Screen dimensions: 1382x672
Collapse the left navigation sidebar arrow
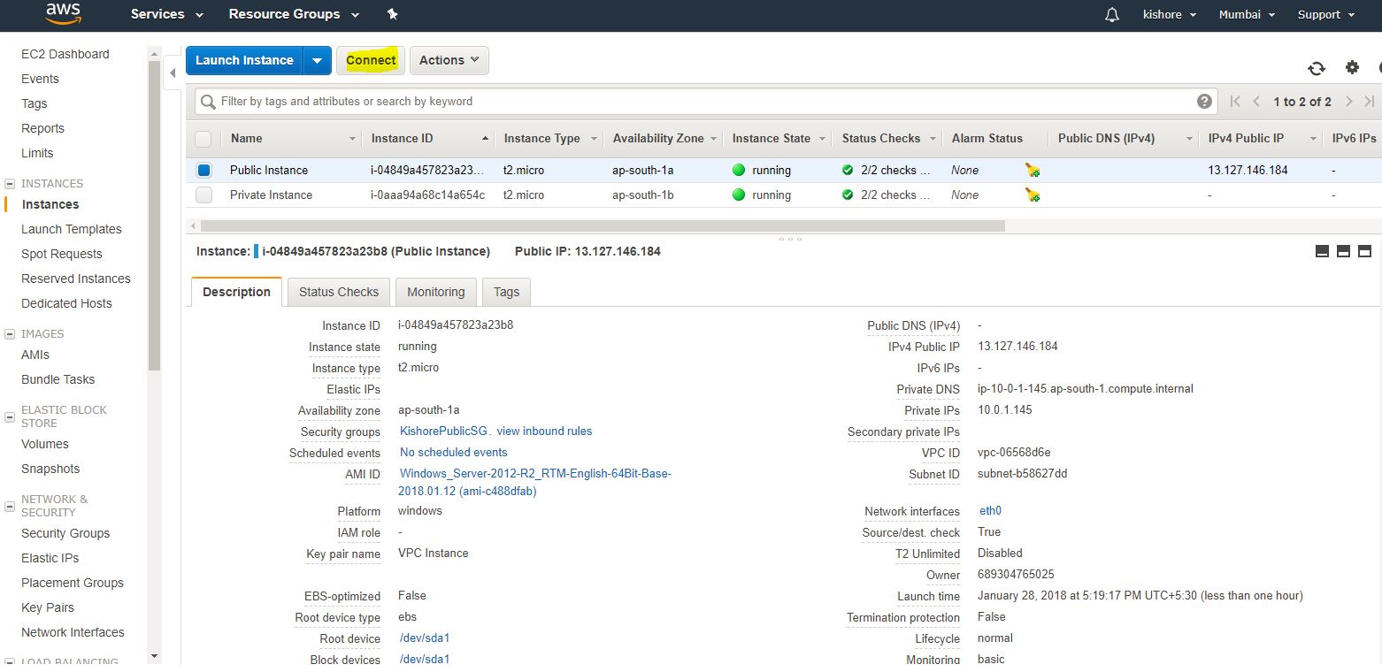point(173,73)
